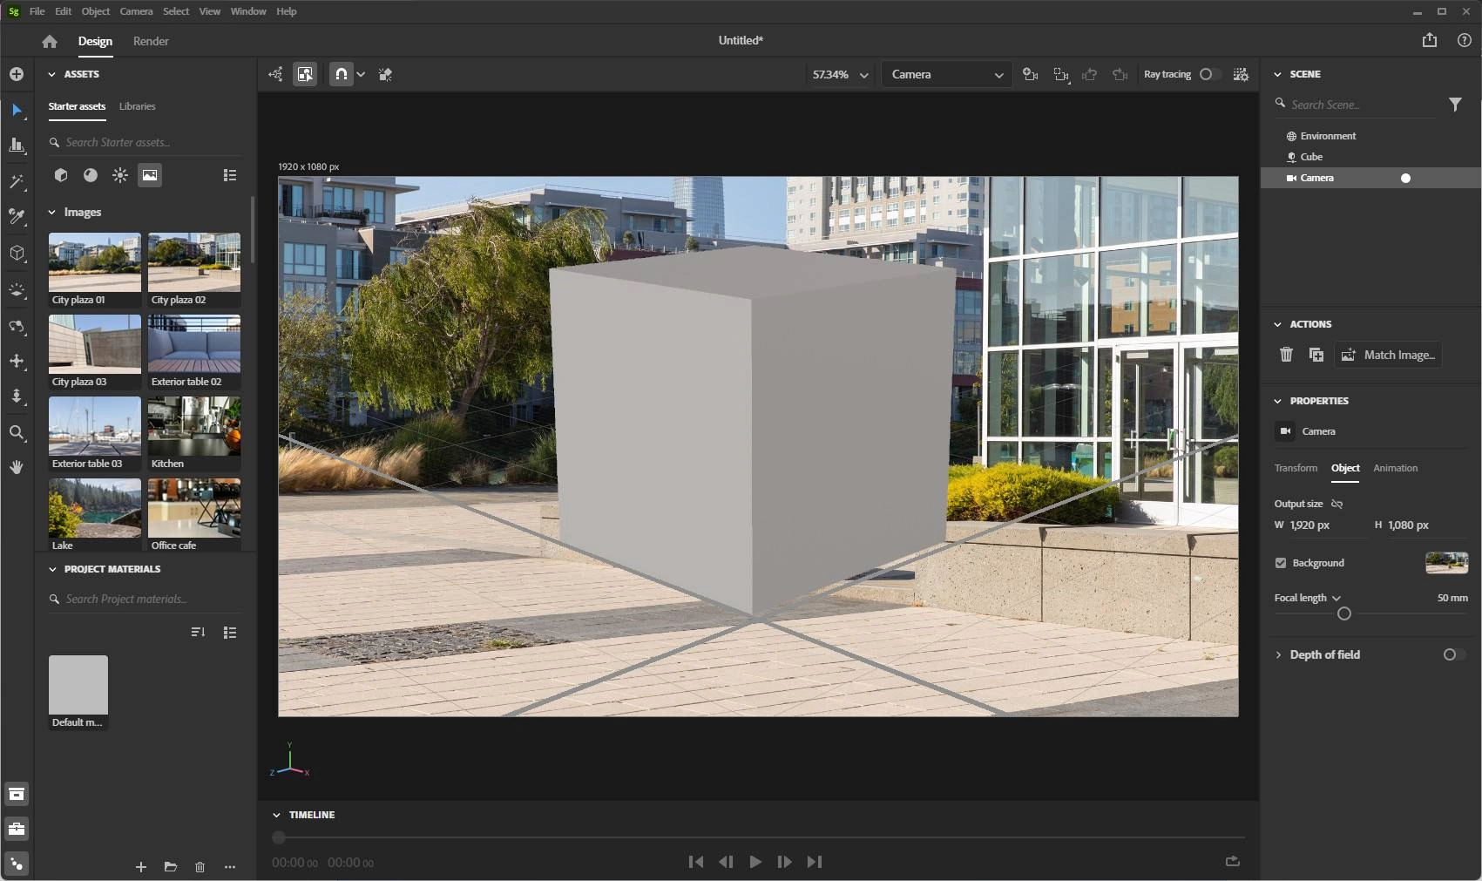Switch starter assets to list view
The height and width of the screenshot is (881, 1482).
230,175
